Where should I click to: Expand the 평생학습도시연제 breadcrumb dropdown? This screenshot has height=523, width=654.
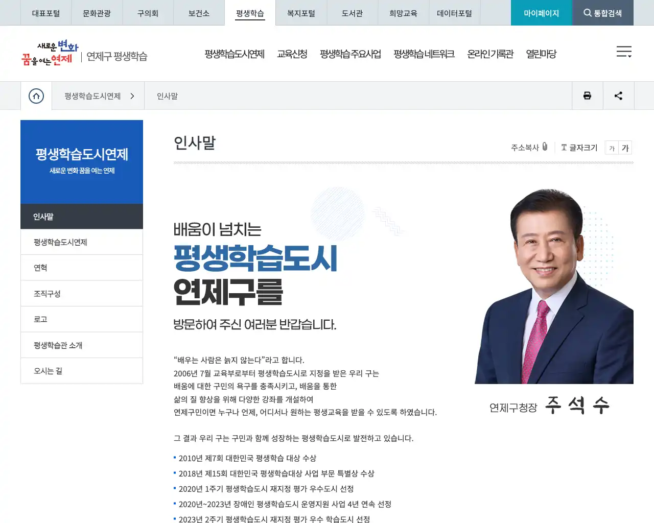click(x=99, y=96)
